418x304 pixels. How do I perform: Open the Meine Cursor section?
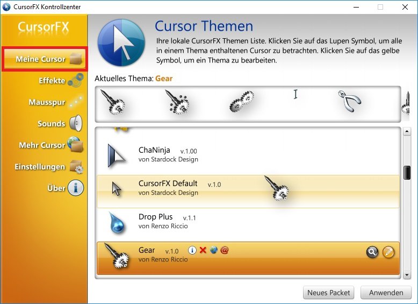tap(45, 59)
